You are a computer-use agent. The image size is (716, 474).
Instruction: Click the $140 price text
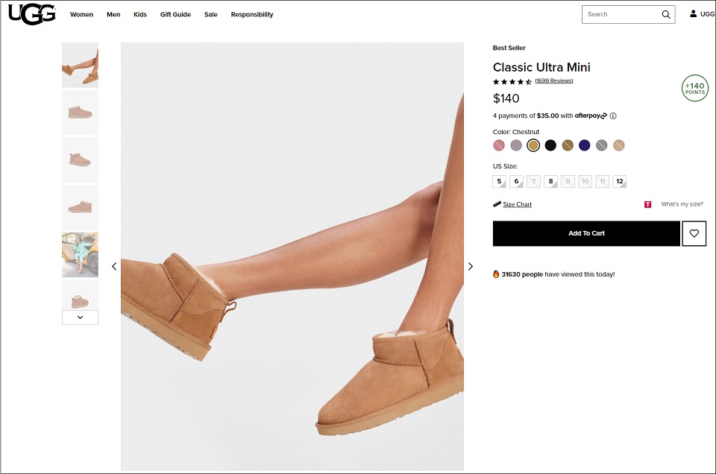(506, 98)
